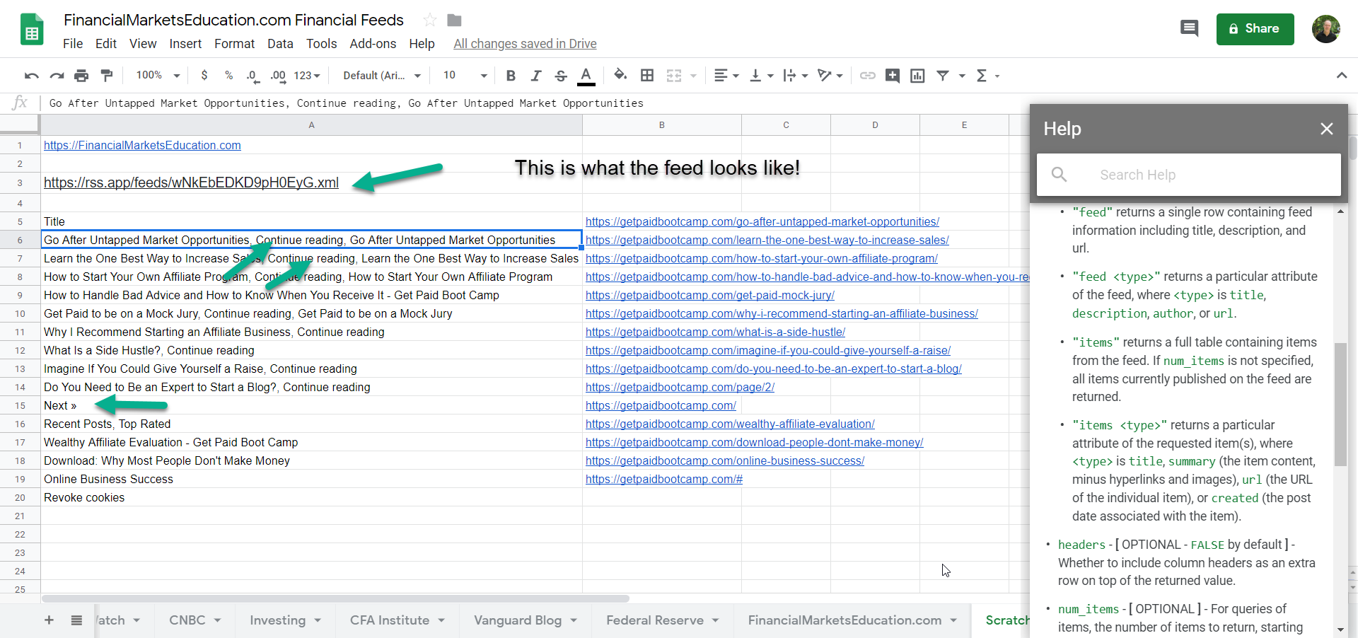Image resolution: width=1358 pixels, height=638 pixels.
Task: Switch to the CNBC sheet tab
Action: click(187, 620)
